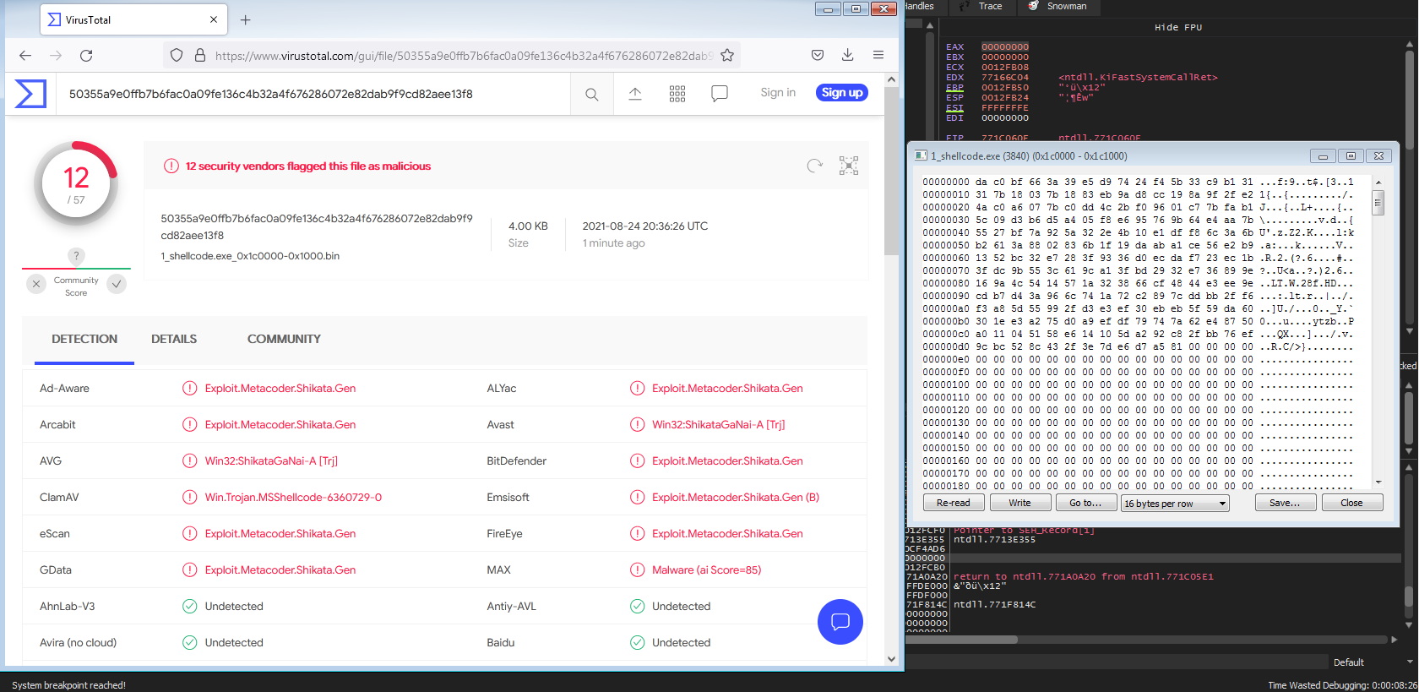Viewport: 1419px width, 692px height.
Task: Click the VirusTotal logo icon
Action: tap(30, 93)
